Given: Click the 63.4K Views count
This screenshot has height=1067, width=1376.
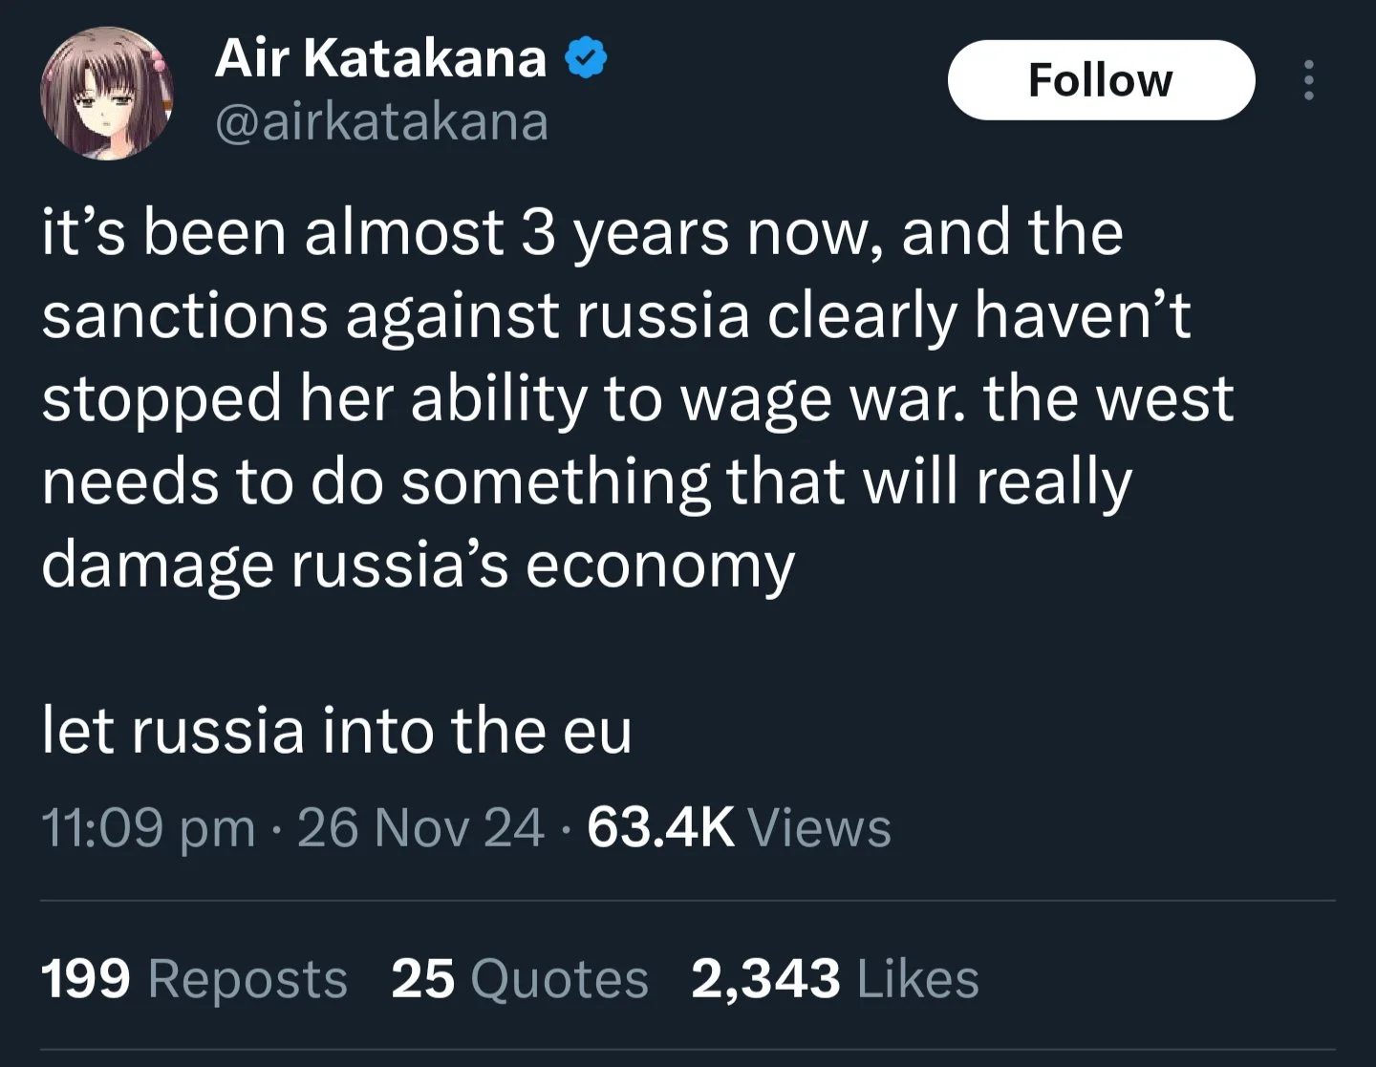Looking at the screenshot, I should pos(739,827).
